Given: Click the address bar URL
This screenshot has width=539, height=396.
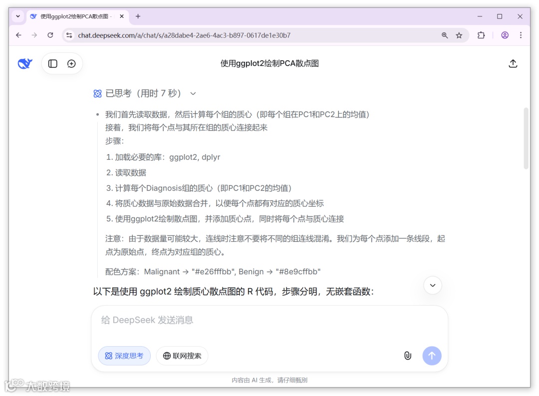Looking at the screenshot, I should pyautogui.click(x=184, y=35).
